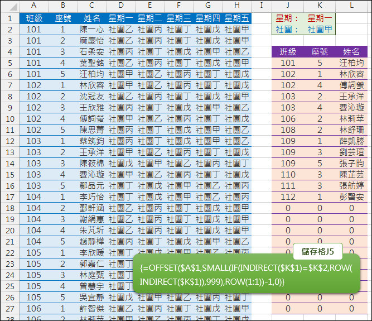Select cell K2 showing 社團甲
The width and height of the screenshot is (372, 321).
(320, 30)
